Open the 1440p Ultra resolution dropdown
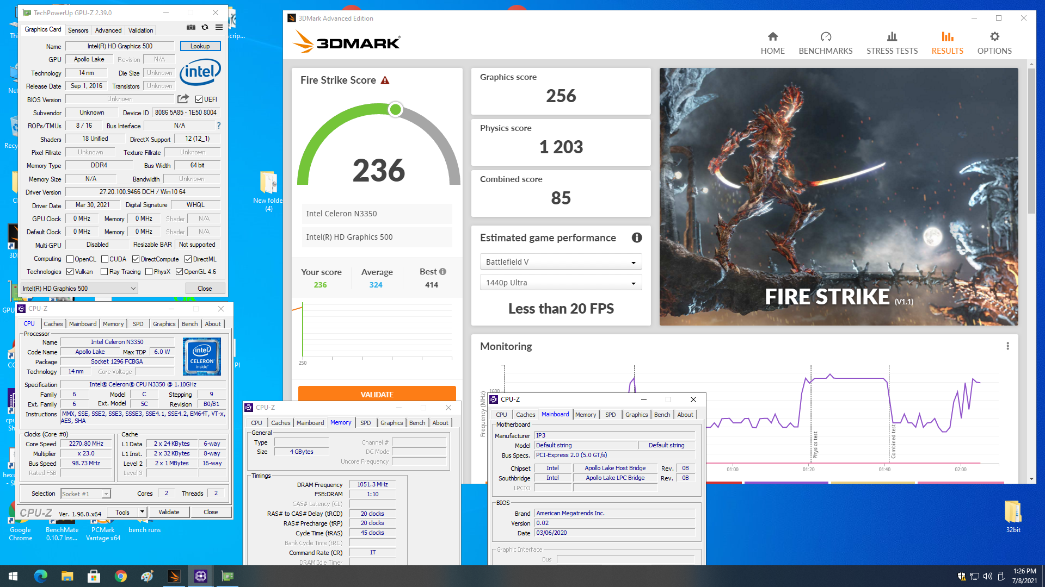The image size is (1045, 587). click(561, 283)
